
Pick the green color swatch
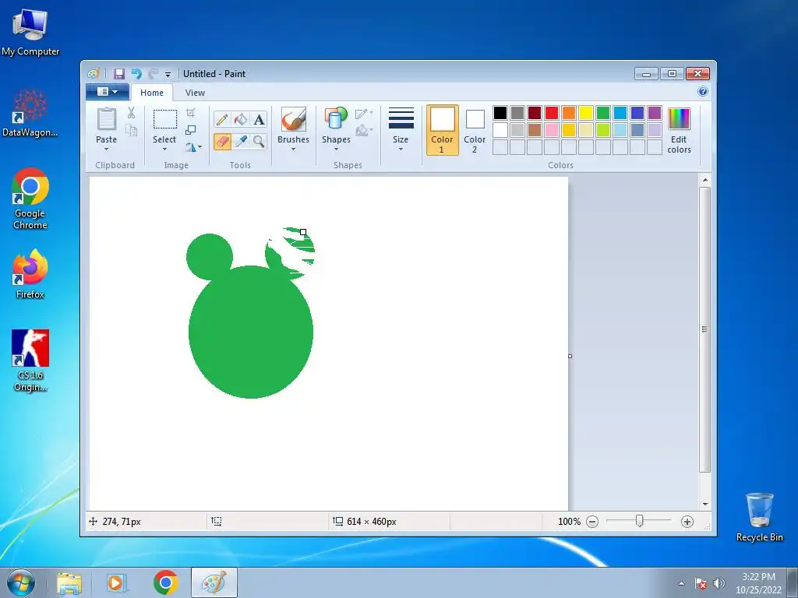tap(603, 113)
